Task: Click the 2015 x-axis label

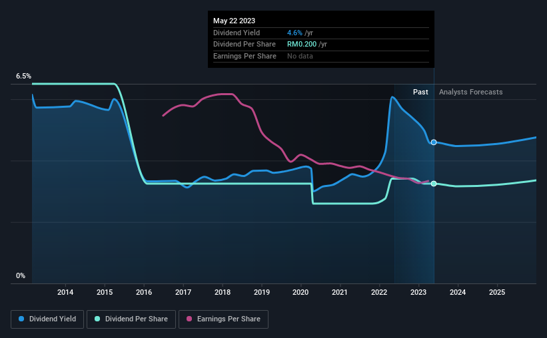Action: 105,292
